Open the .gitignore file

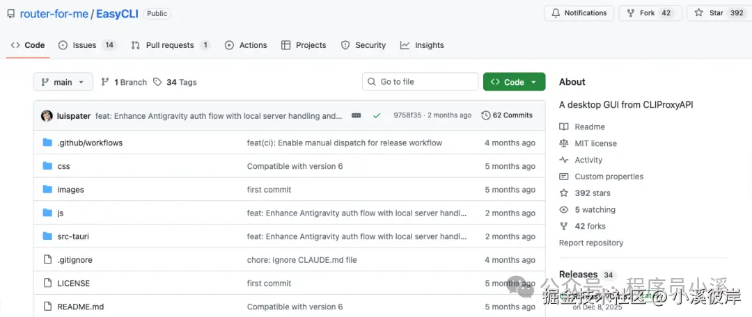click(x=75, y=260)
